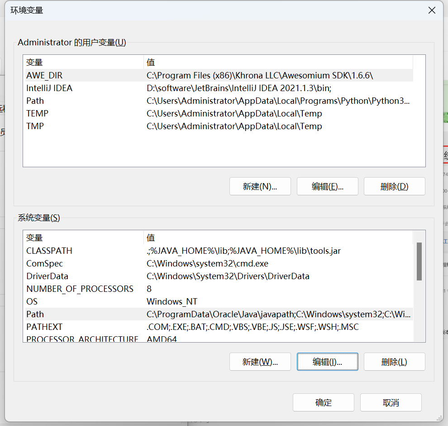Viewport: 448px width, 426px height.
Task: Click 删除(D) to remove the user variable
Action: coord(394,186)
